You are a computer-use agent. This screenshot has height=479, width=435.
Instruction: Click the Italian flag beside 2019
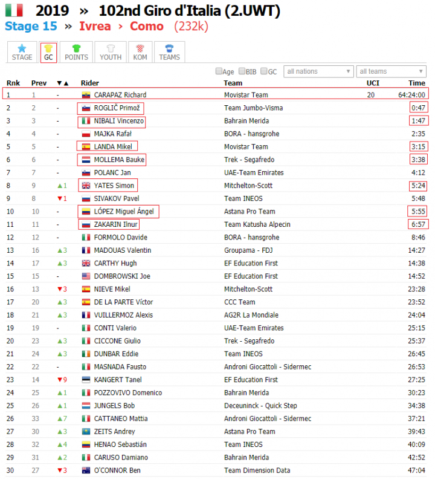click(14, 10)
